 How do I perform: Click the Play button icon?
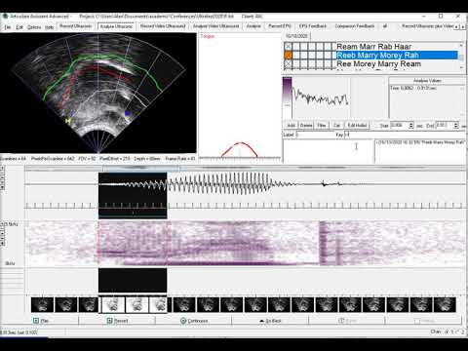(36, 321)
